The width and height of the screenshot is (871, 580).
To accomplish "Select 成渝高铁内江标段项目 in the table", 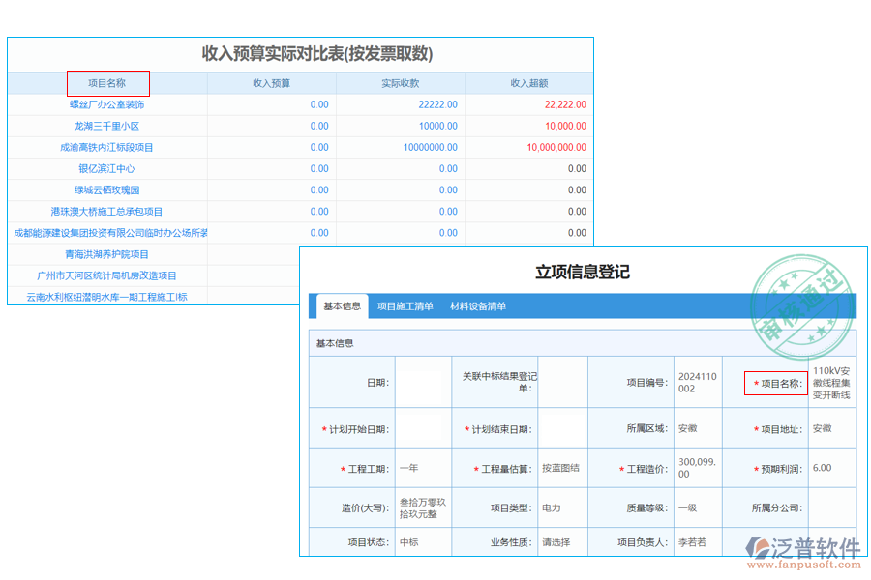I will [x=106, y=147].
